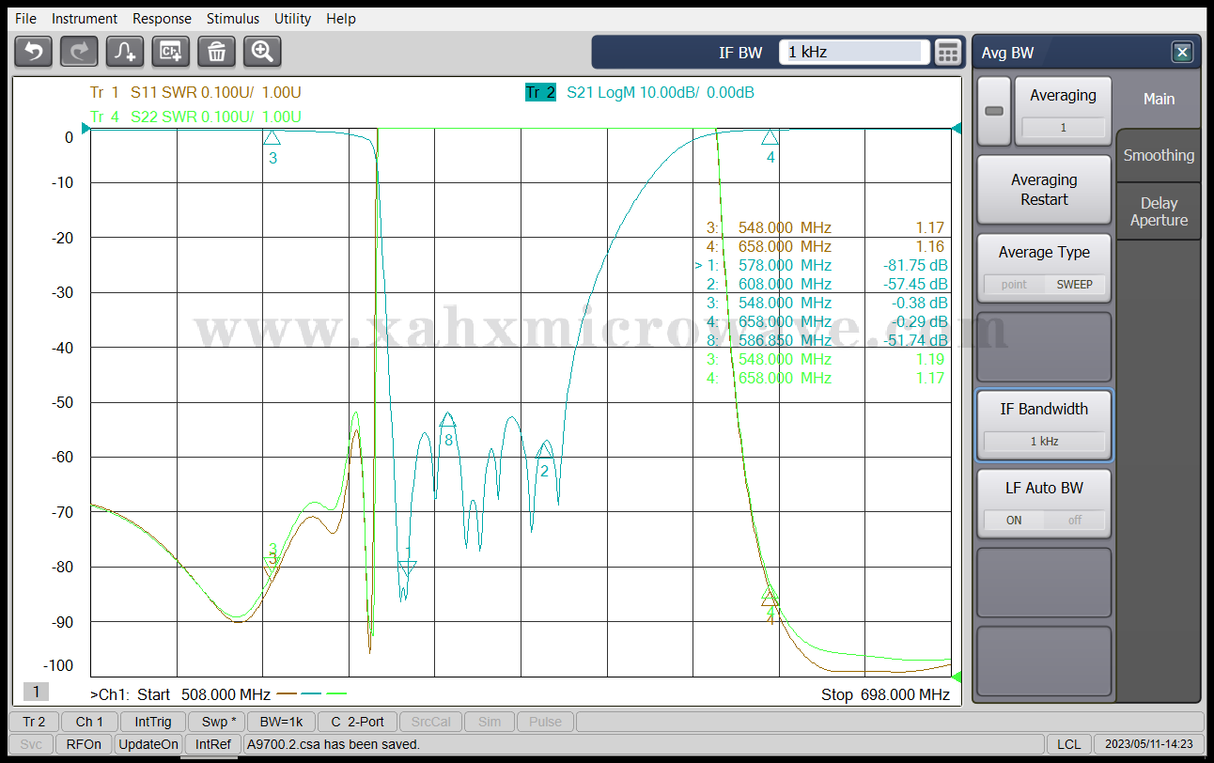The image size is (1214, 763).
Task: Open the Utility menu
Action: 292,19
